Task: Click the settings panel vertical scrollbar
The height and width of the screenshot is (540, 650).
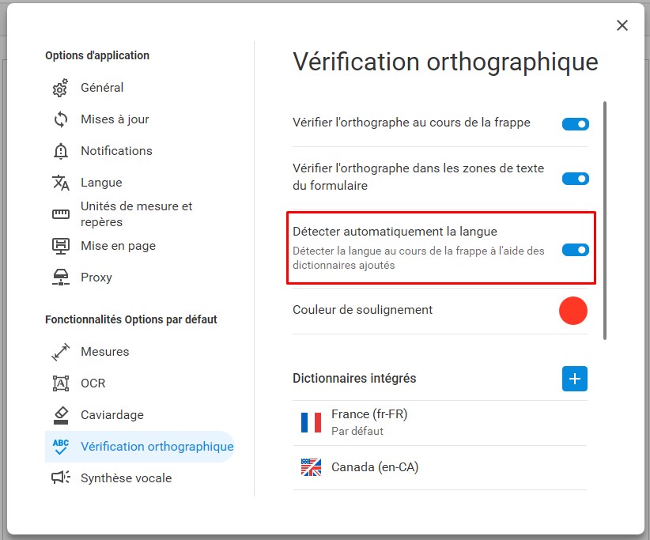Action: [x=605, y=221]
